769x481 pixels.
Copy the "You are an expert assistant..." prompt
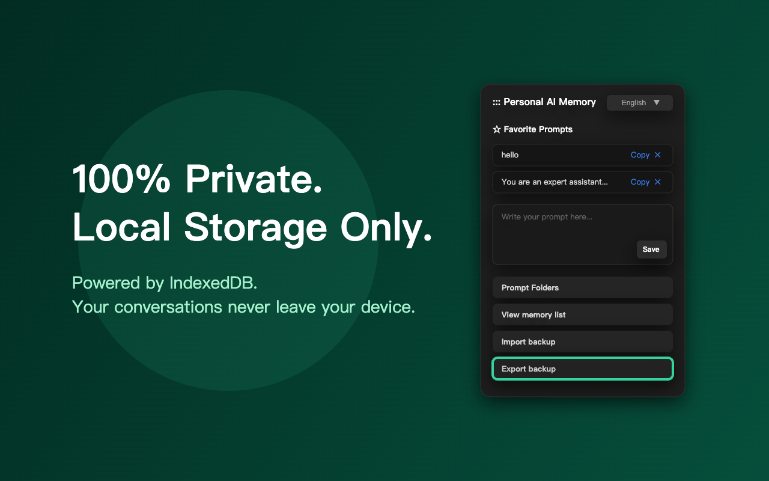(x=639, y=182)
